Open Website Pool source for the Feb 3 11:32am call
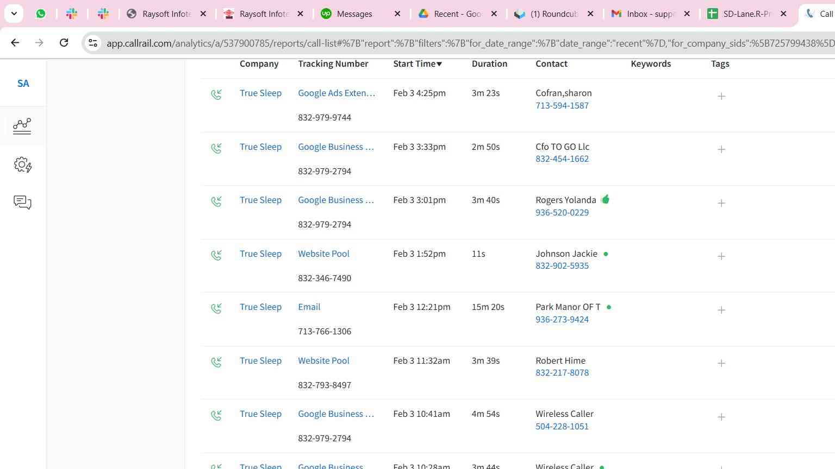835x469 pixels. point(323,361)
